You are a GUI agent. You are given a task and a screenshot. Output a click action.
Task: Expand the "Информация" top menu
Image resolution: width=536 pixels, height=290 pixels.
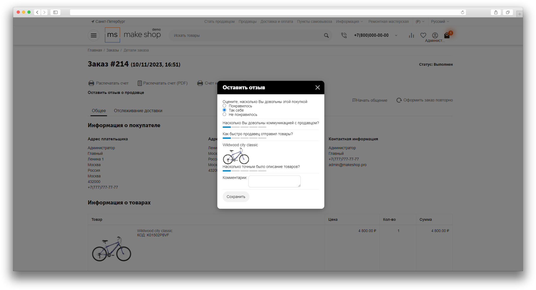pos(349,21)
